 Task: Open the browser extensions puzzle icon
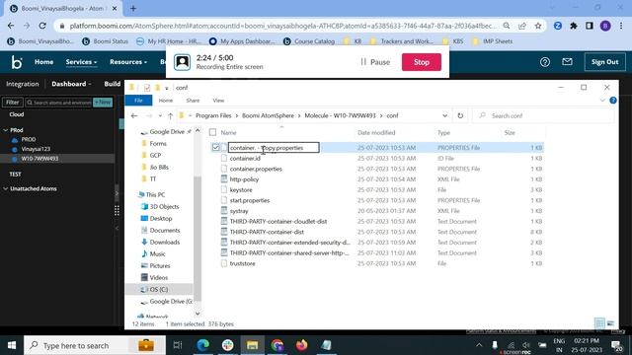pyautogui.click(x=573, y=26)
